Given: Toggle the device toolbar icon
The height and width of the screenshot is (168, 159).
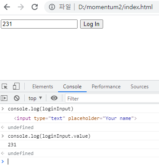Looking at the screenshot, I should coord(16,86).
